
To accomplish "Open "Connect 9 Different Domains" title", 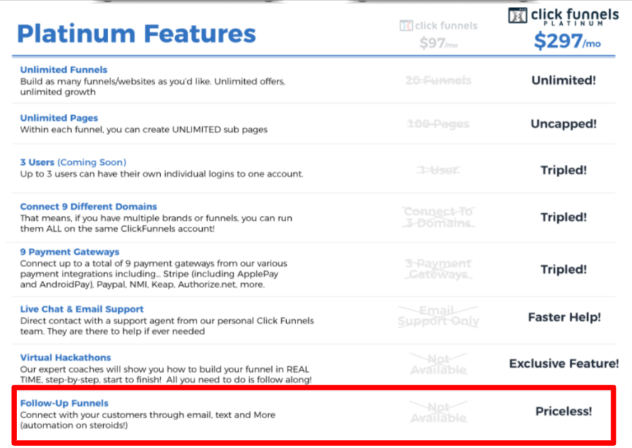I will point(89,207).
